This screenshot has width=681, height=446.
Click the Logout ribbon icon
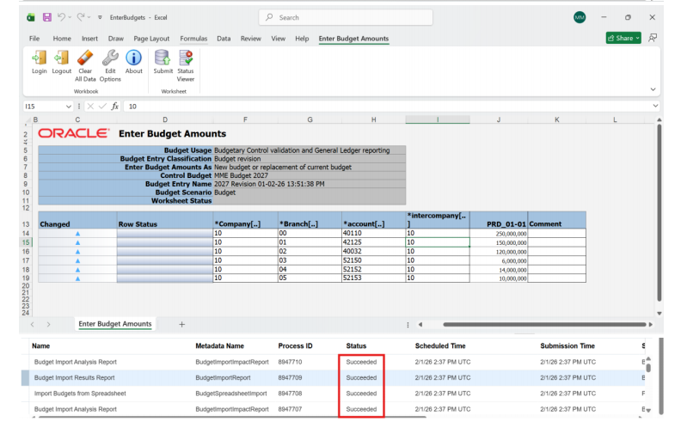62,58
